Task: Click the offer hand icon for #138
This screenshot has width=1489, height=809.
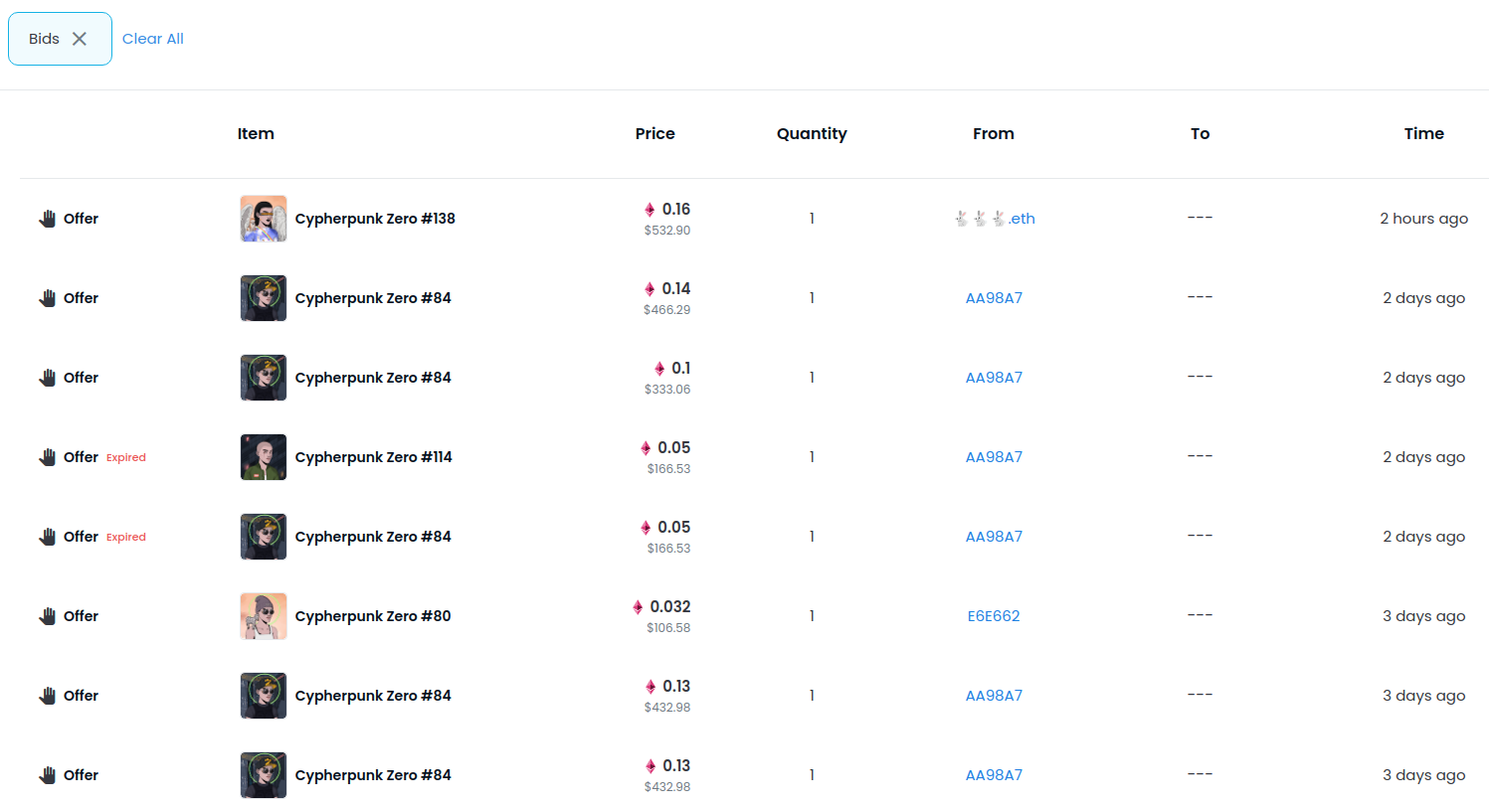Action: [47, 219]
